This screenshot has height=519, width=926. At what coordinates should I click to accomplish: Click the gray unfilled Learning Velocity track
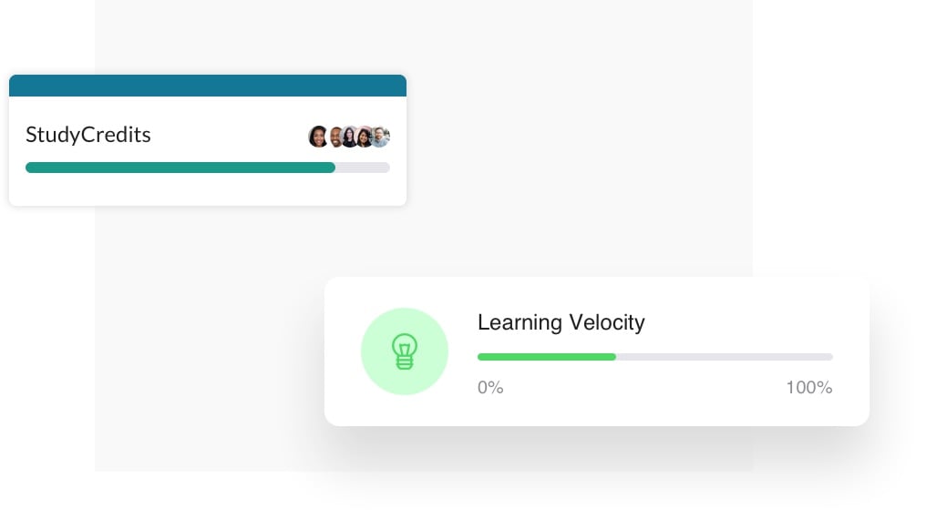[x=724, y=357]
